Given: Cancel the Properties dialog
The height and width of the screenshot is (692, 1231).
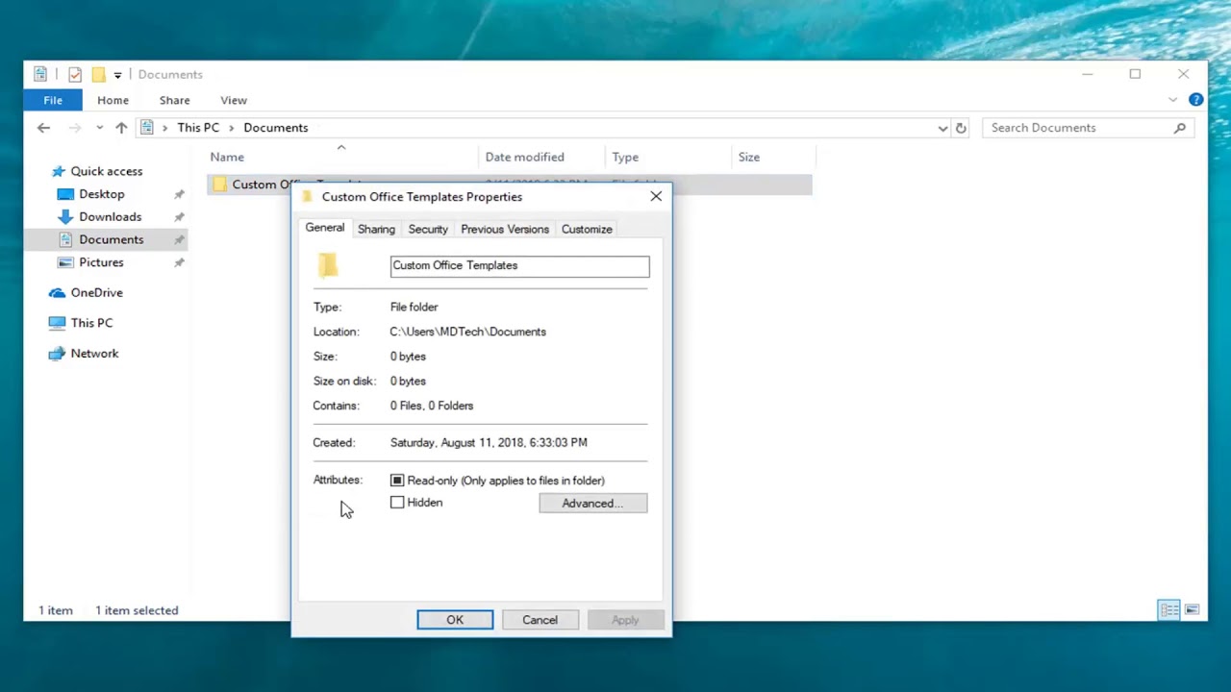Looking at the screenshot, I should [540, 620].
